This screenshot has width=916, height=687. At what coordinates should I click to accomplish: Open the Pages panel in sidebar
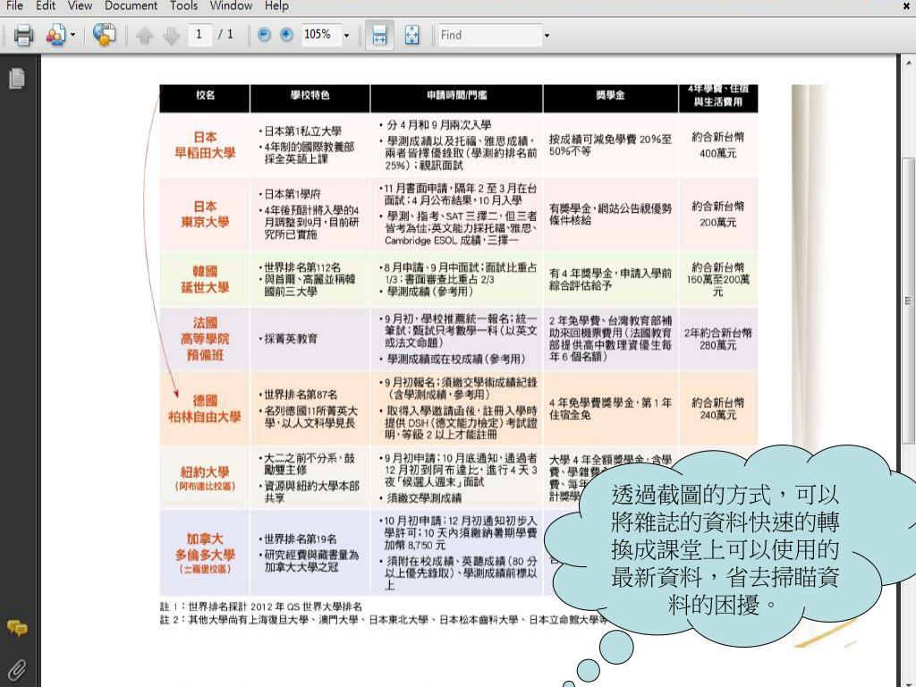[17, 79]
